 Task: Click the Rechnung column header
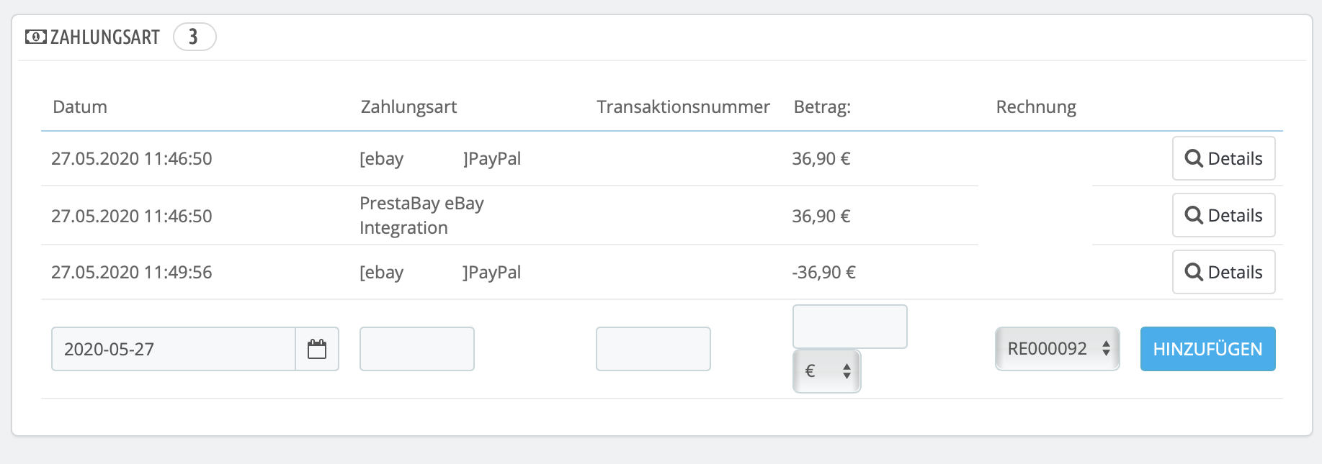pos(1036,107)
